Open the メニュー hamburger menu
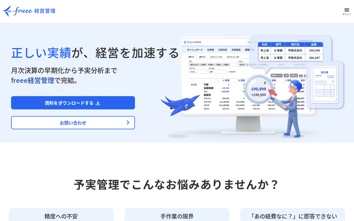The width and height of the screenshot is (354, 221). point(347,11)
